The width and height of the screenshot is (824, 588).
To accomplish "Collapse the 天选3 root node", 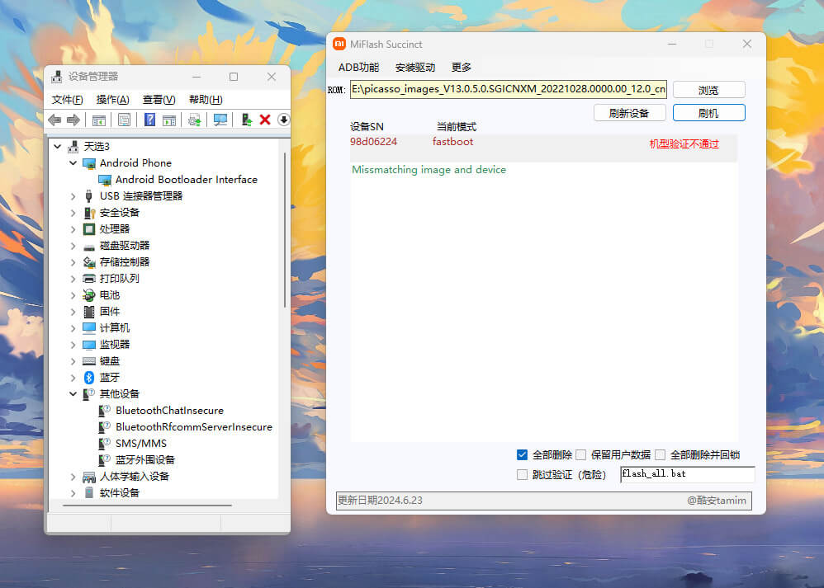I will click(x=57, y=147).
